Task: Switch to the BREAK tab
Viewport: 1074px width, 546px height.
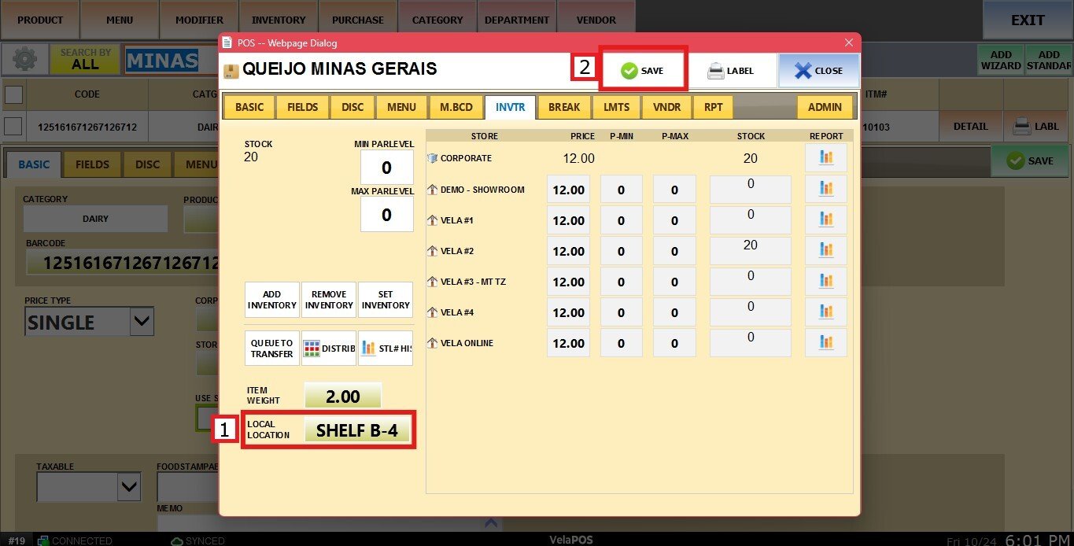Action: pyautogui.click(x=563, y=107)
